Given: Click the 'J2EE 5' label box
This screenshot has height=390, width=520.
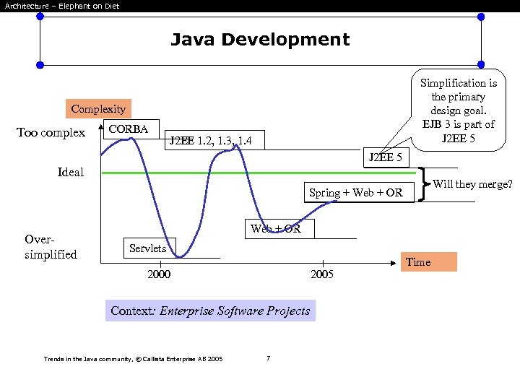Looking at the screenshot, I should tap(386, 157).
